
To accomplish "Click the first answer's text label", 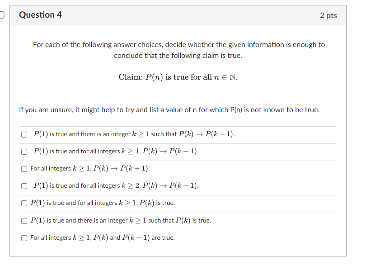I will pyautogui.click(x=134, y=133).
